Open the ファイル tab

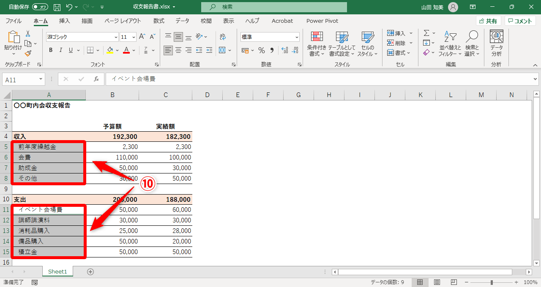pyautogui.click(x=14, y=21)
